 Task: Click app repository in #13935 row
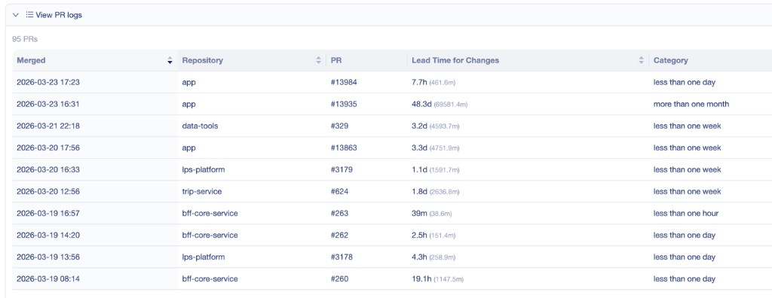[x=188, y=105]
